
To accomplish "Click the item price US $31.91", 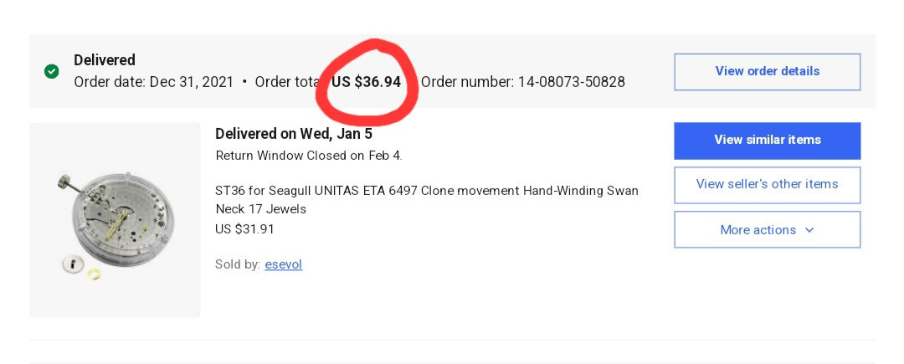I will (244, 229).
